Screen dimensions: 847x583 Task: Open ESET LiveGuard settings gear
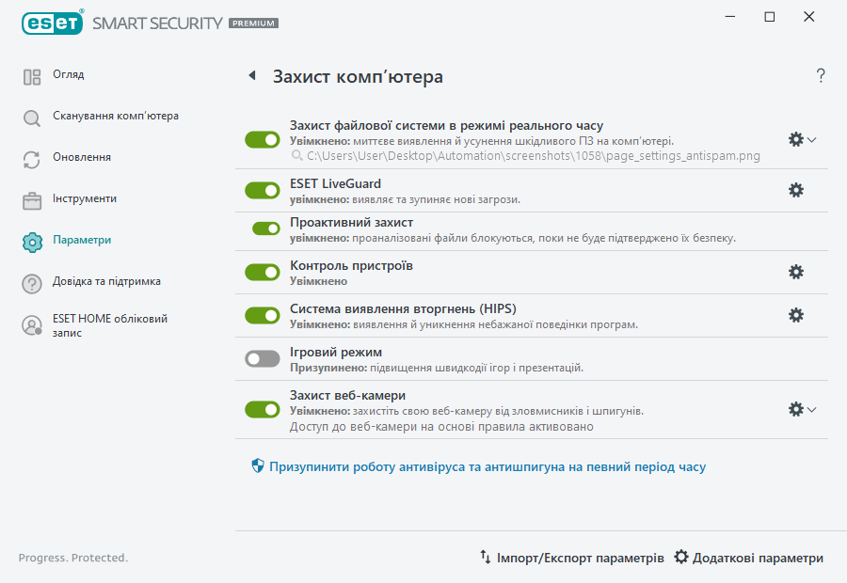click(x=796, y=190)
